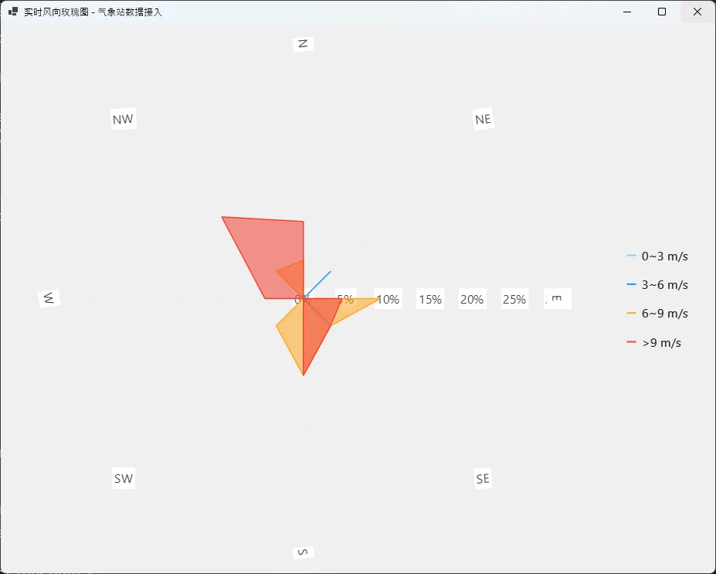Click the SE direction label
This screenshot has width=716, height=574.
[483, 478]
